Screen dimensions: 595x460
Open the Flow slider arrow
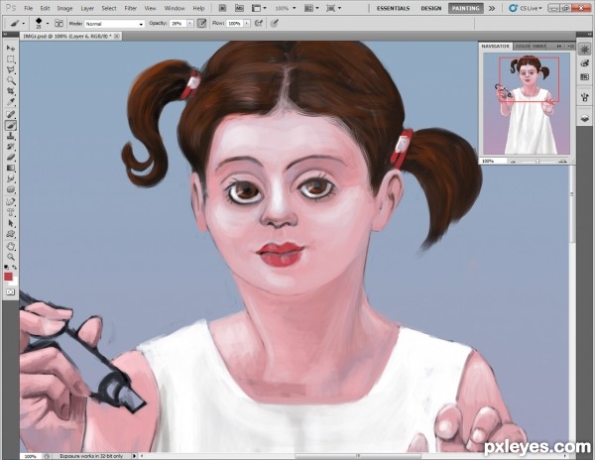(x=247, y=24)
